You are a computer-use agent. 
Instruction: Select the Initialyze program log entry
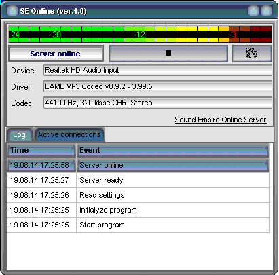pyautogui.click(x=138, y=210)
